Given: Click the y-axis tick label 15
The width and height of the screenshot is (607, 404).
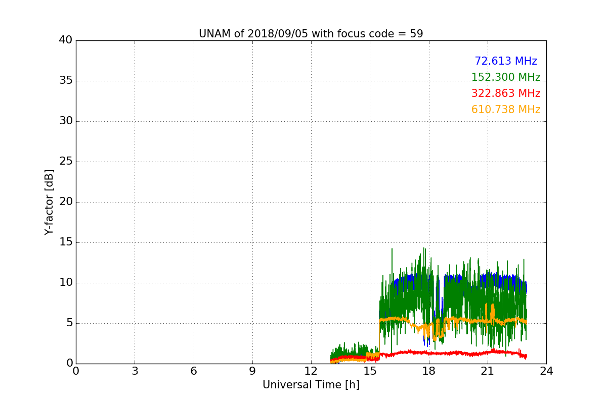Looking at the screenshot, I should click(65, 242).
